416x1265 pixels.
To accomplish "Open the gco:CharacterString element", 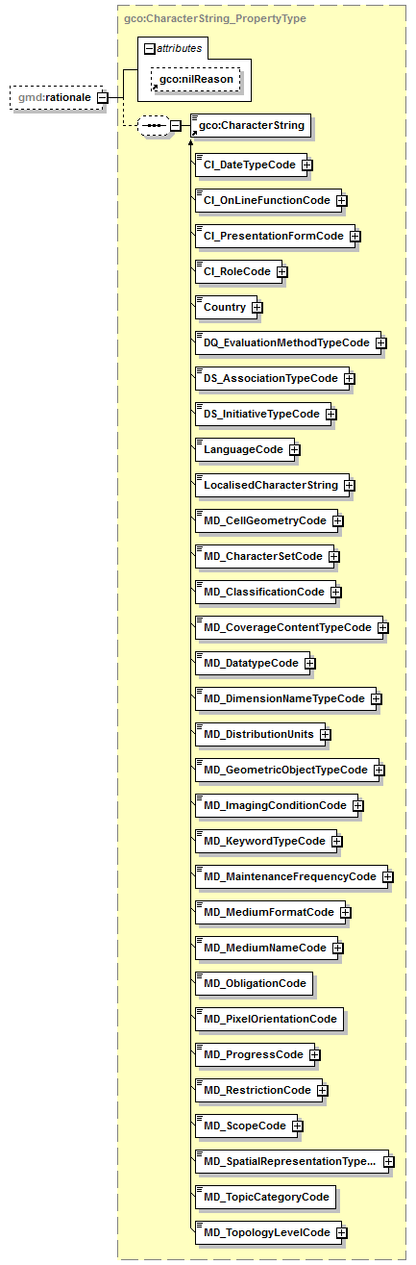I will click(251, 125).
